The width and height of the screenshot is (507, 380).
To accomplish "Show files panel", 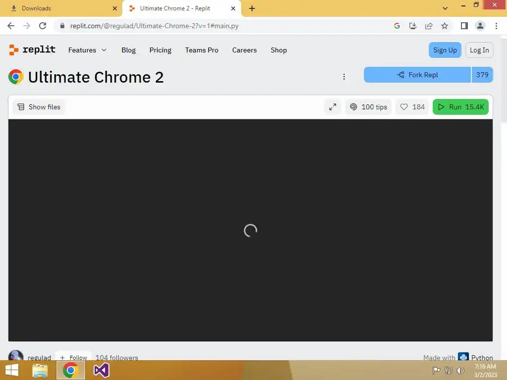I will tap(39, 107).
